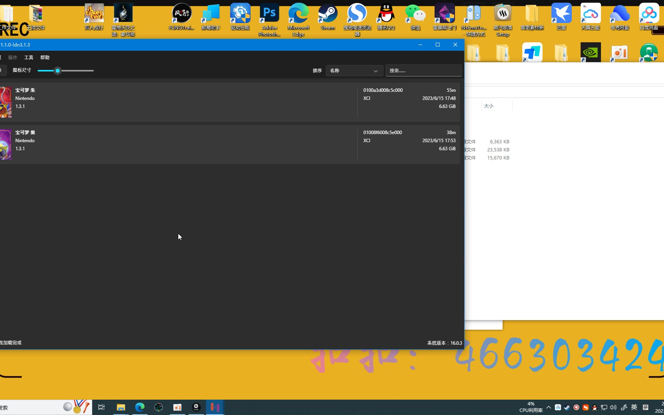
Task: Select the 宝可梦 紫 game thumbnail
Action: pos(5,144)
